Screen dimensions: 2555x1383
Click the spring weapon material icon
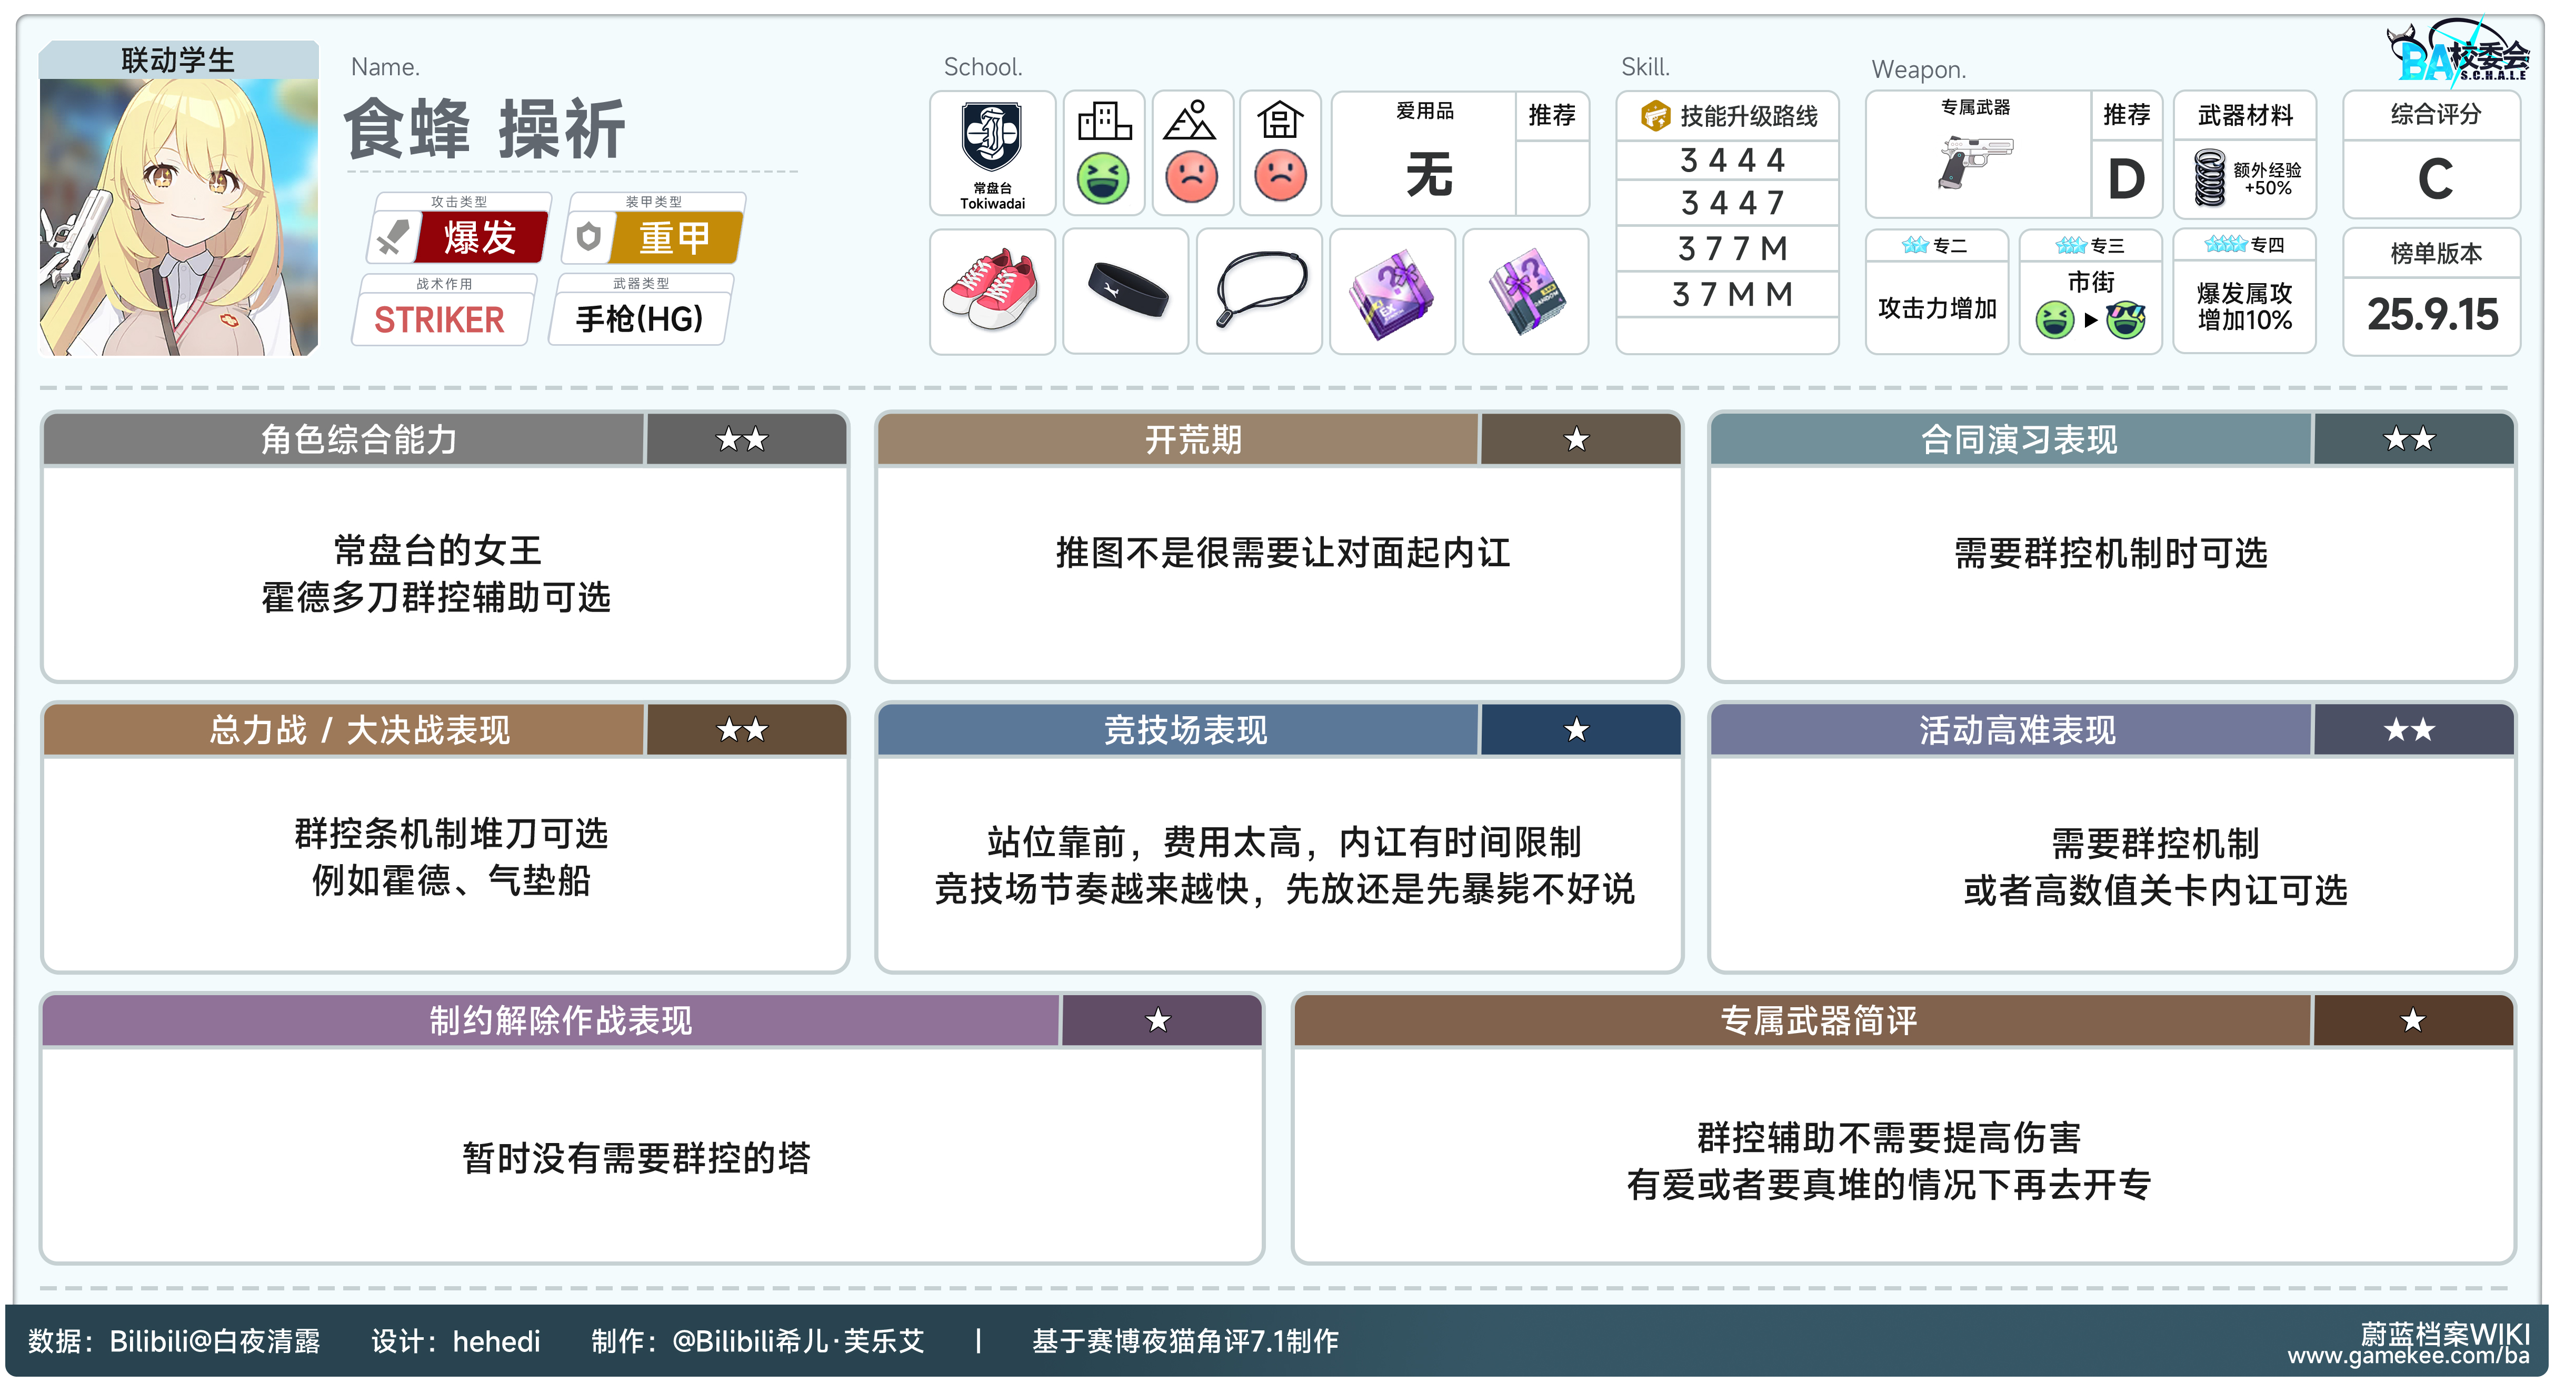(x=2209, y=177)
